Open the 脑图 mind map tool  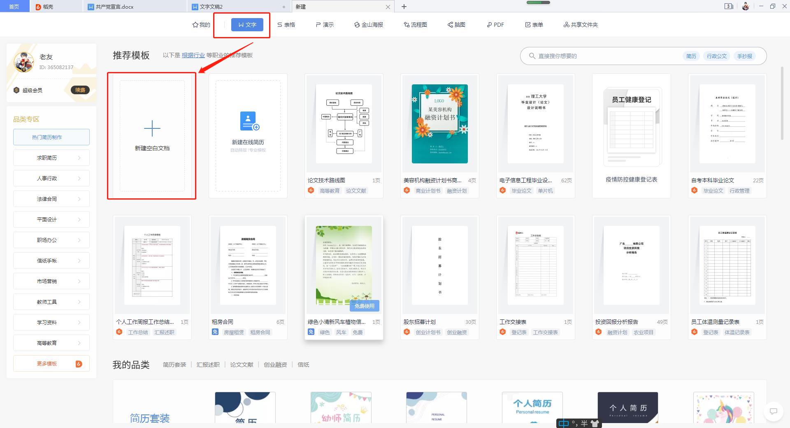coord(456,25)
